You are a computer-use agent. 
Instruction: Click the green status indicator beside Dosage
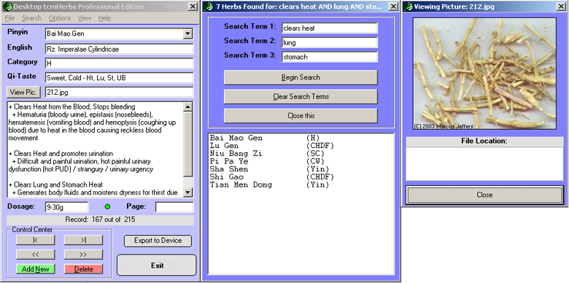pyautogui.click(x=107, y=207)
